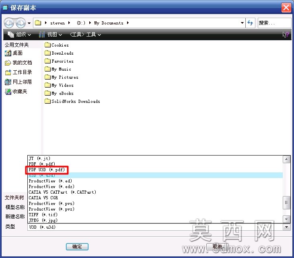This screenshot has width=294, height=258.
Task: Click the Cookies folder icon
Action: coord(47,45)
